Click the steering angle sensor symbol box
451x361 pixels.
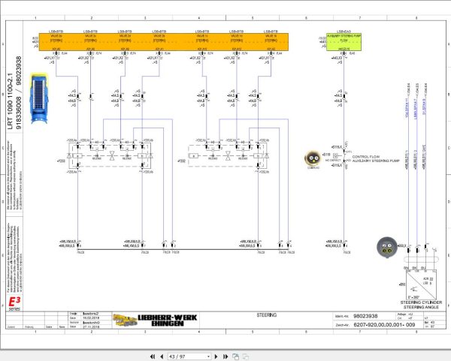click(421, 284)
